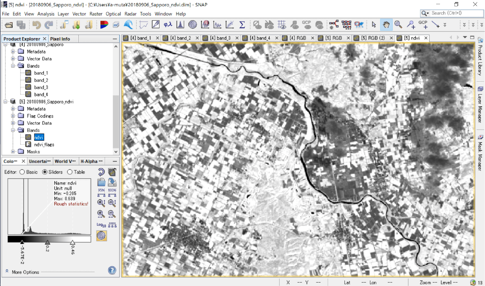
Task: Switch to the [5] RGB (2) tab
Action: pos(373,38)
